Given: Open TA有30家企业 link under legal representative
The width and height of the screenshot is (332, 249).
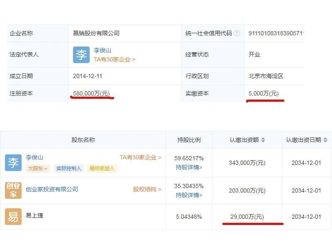Looking at the screenshot, I should [115, 59].
